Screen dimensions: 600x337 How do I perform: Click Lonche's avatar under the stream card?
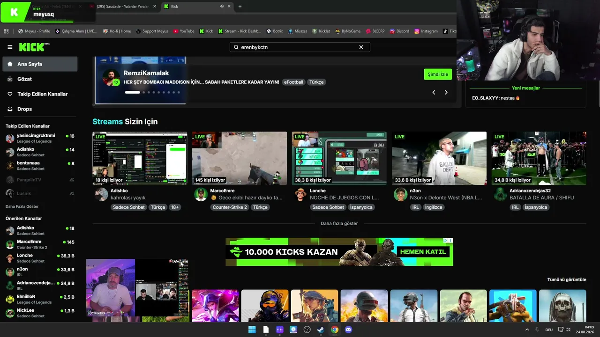pyautogui.click(x=300, y=194)
